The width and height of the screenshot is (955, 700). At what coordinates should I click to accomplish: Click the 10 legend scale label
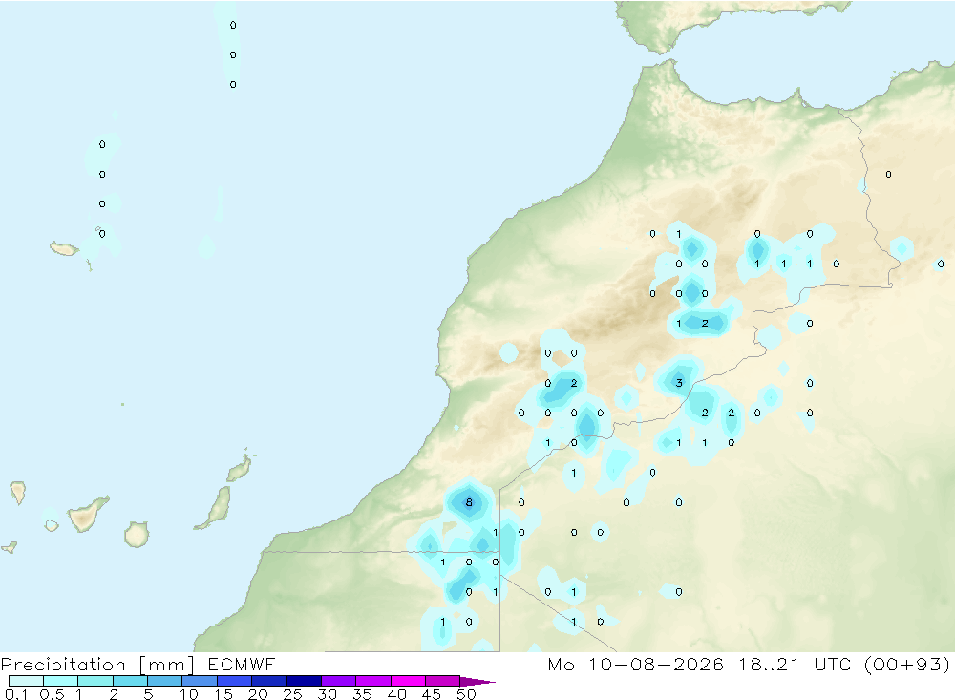click(189, 694)
